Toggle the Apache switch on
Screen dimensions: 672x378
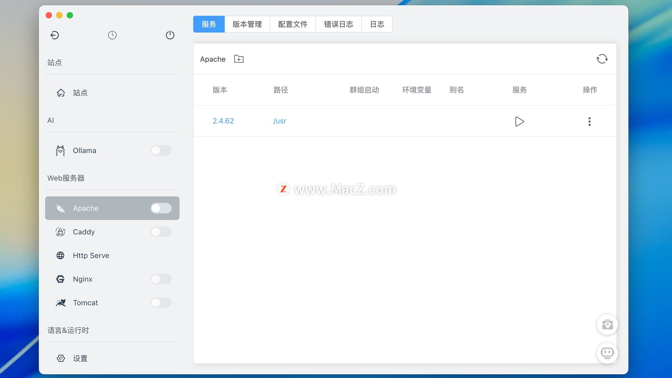pos(161,208)
